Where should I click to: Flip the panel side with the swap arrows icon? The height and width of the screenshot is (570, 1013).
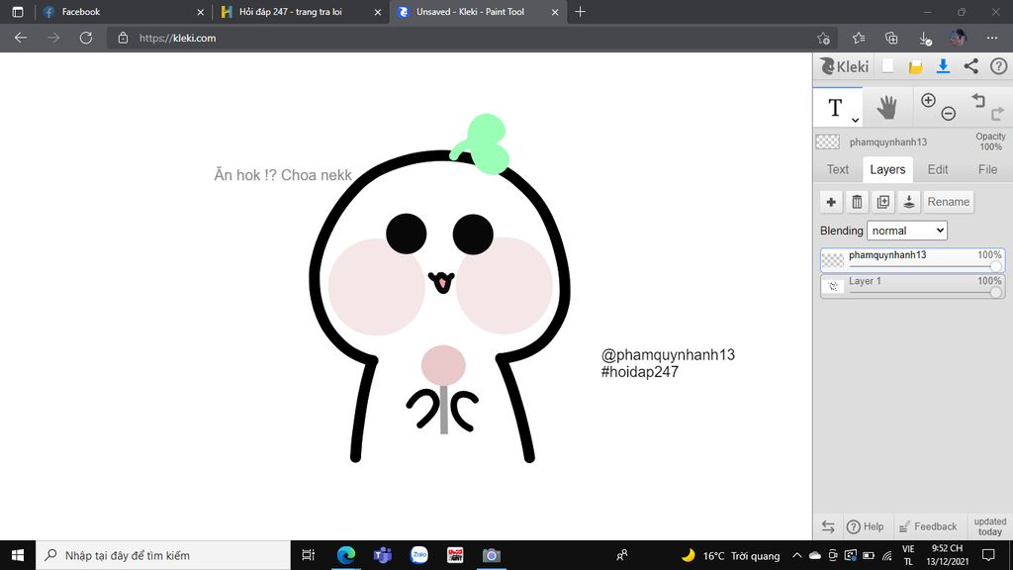(x=828, y=526)
